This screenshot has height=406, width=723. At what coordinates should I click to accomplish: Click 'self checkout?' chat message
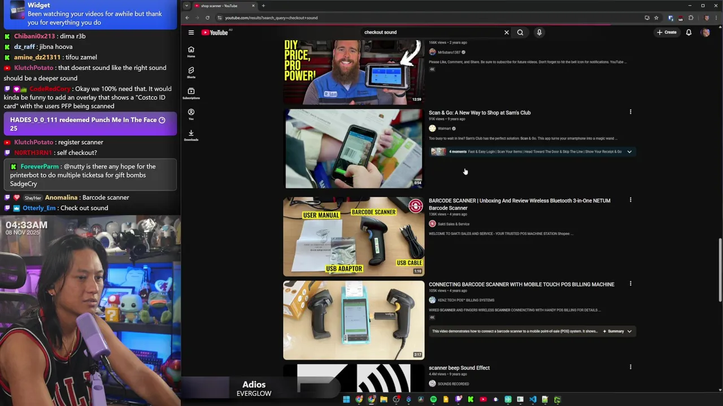tap(50, 153)
